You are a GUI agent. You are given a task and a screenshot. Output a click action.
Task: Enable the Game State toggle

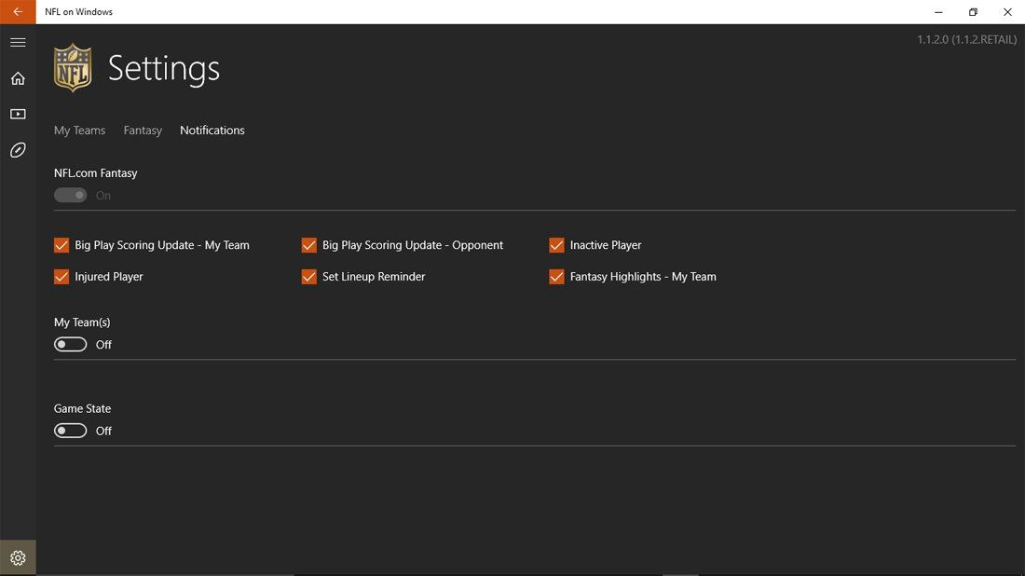(x=71, y=431)
